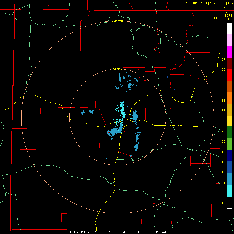Click the legend value 30
This screenshot has width=234, height=234.
[223, 121]
